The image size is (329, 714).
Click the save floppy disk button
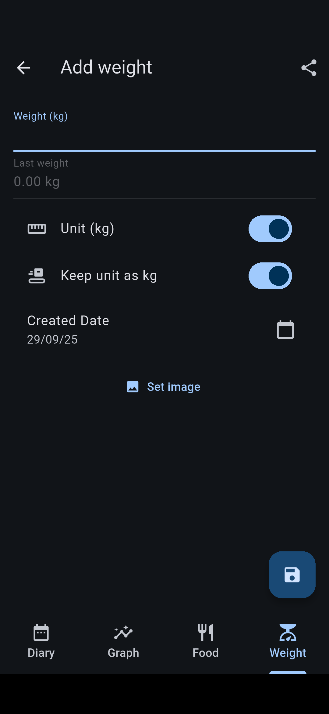[x=292, y=575]
